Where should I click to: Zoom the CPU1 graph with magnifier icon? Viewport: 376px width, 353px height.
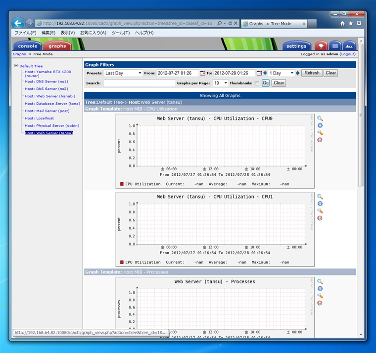click(x=320, y=196)
